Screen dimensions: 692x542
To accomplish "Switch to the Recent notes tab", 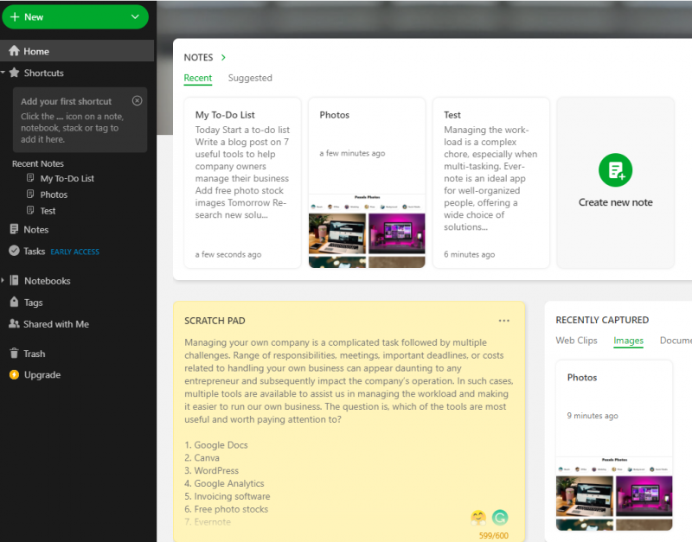I will click(x=198, y=78).
